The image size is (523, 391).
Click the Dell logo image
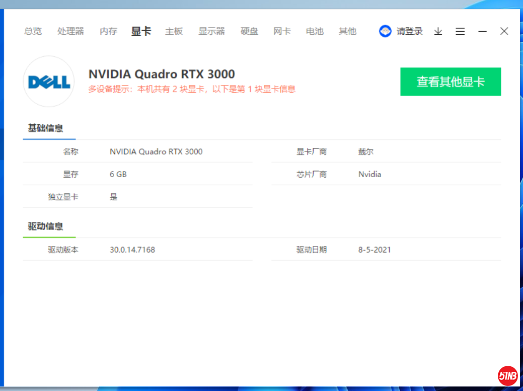pyautogui.click(x=49, y=82)
